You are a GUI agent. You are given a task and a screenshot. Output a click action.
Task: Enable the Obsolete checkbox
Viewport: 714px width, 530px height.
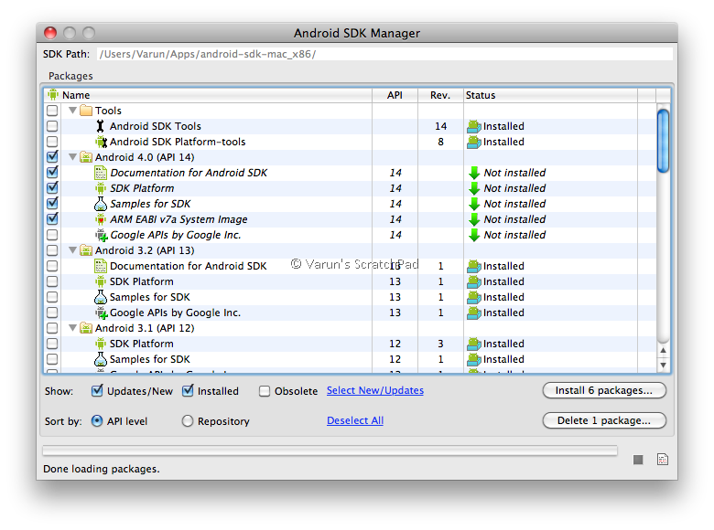(265, 391)
